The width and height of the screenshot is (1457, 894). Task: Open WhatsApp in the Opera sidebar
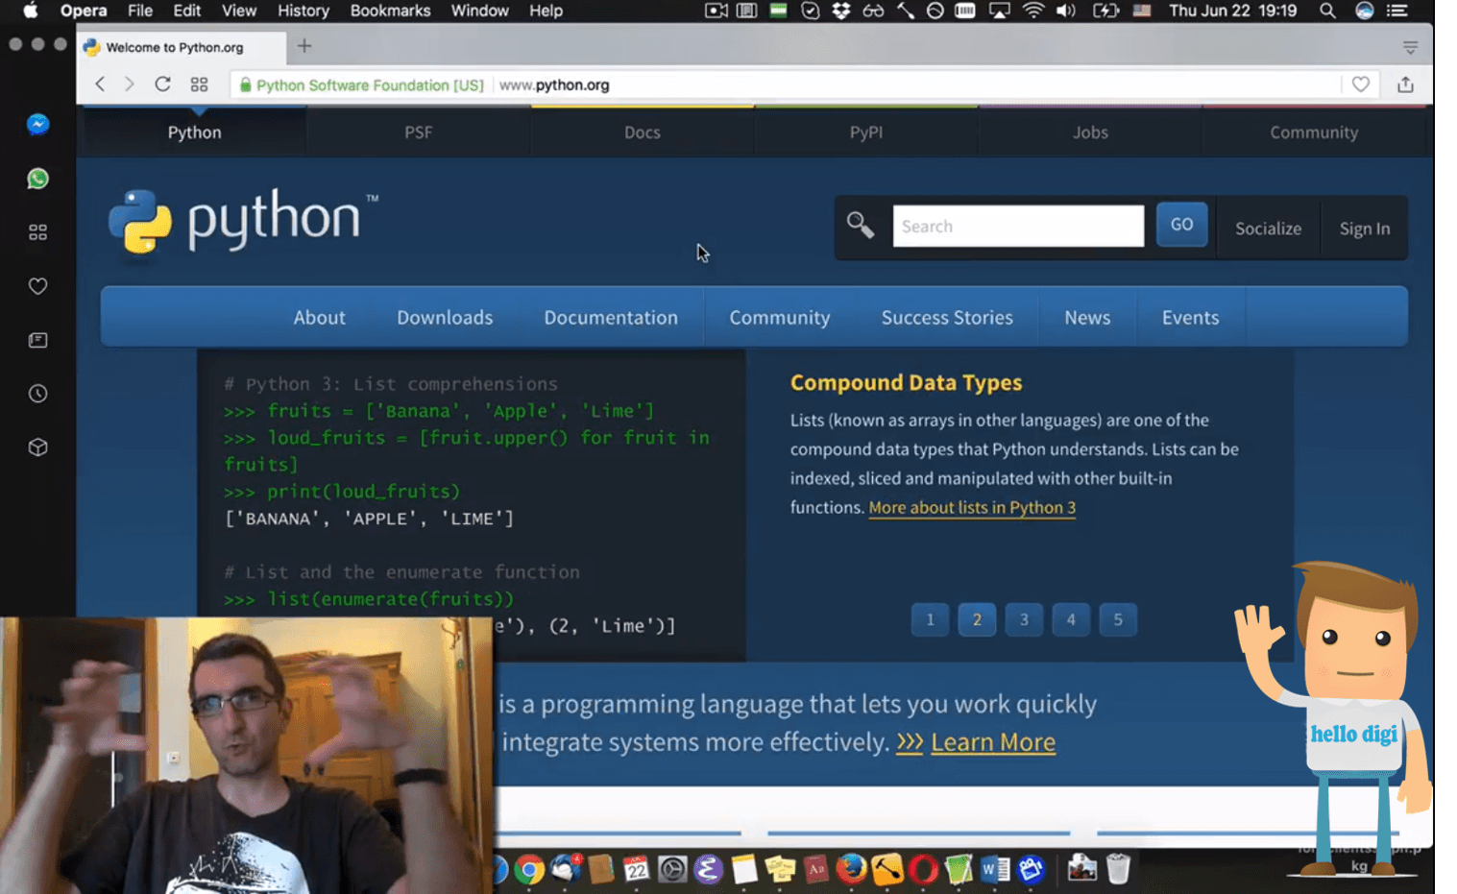(37, 179)
